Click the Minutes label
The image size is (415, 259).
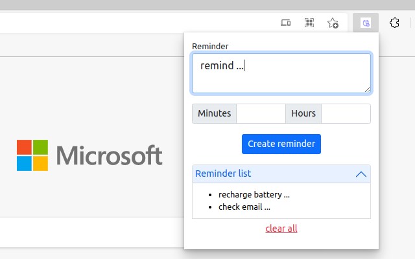(215, 113)
